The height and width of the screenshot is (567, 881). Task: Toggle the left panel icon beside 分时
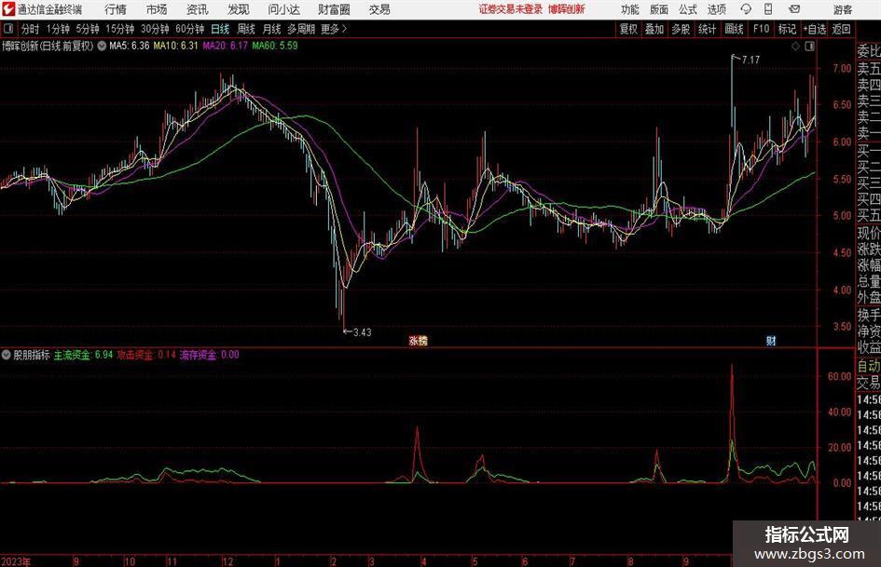pos(8,29)
